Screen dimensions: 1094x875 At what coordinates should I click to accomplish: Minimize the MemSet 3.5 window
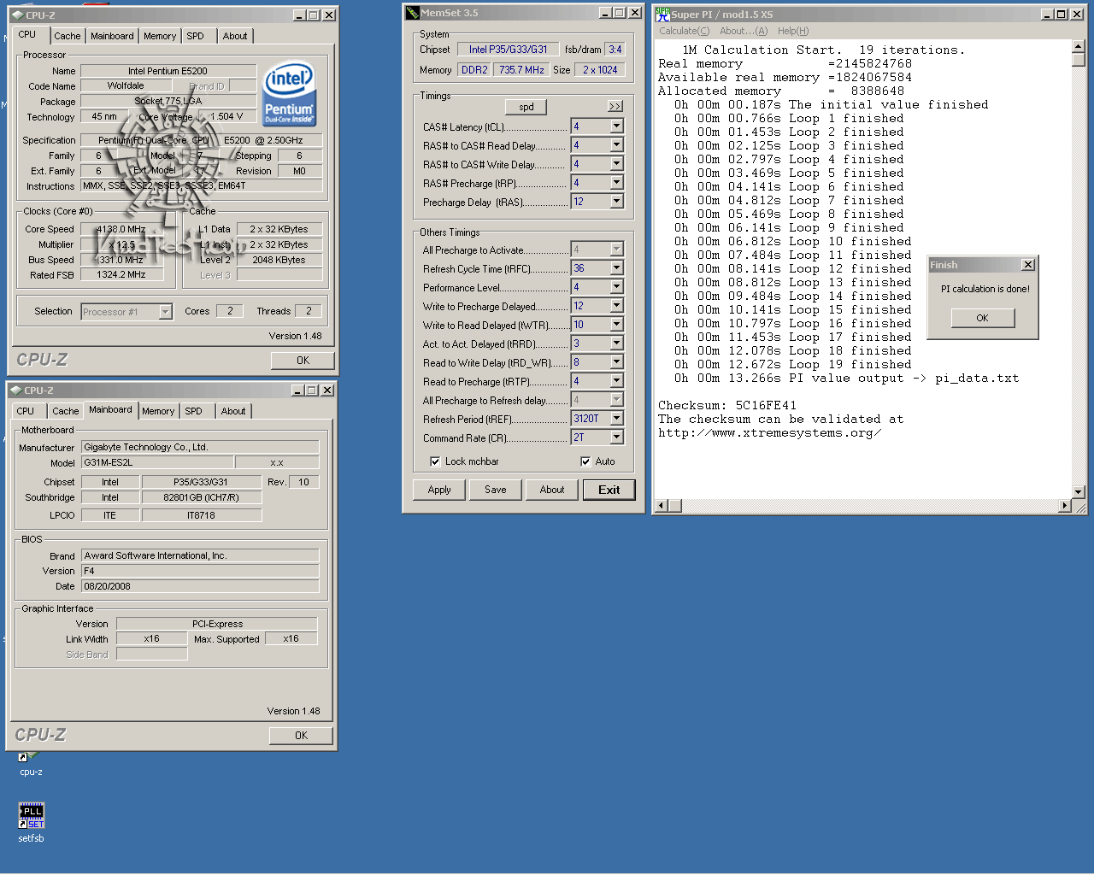point(605,13)
